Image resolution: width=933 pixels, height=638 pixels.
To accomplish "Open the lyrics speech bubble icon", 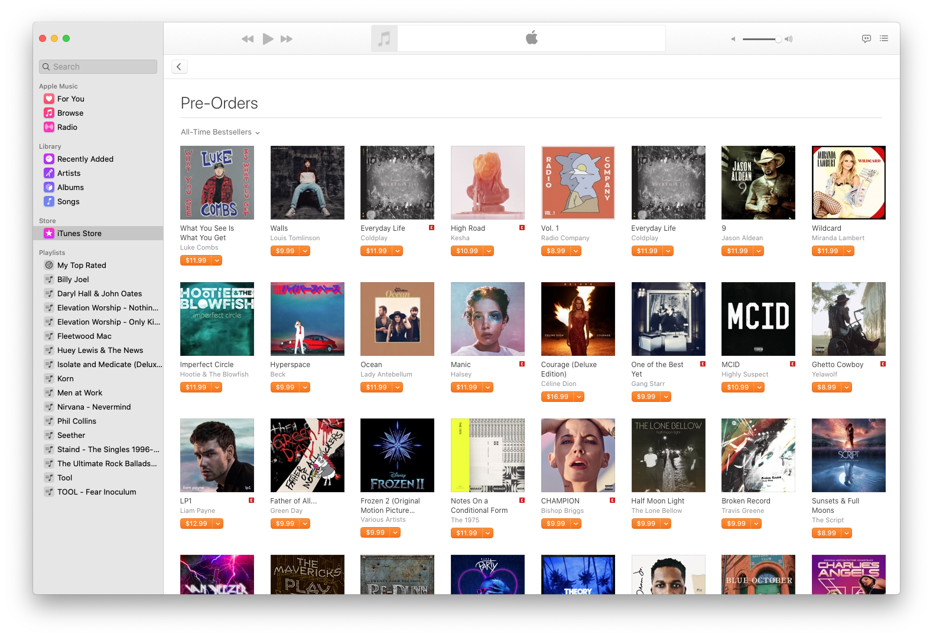I will click(x=866, y=38).
